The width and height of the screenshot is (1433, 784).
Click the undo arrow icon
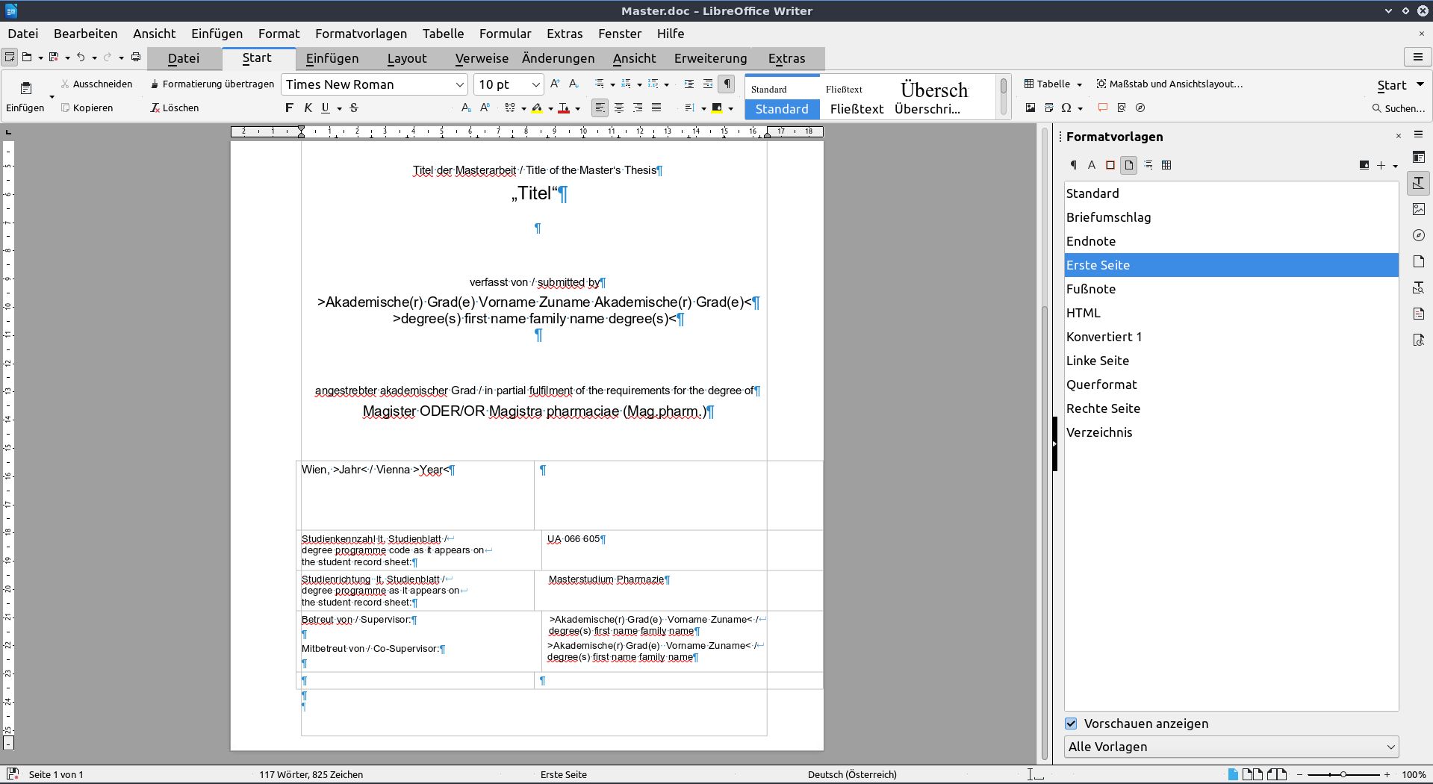[x=81, y=57]
